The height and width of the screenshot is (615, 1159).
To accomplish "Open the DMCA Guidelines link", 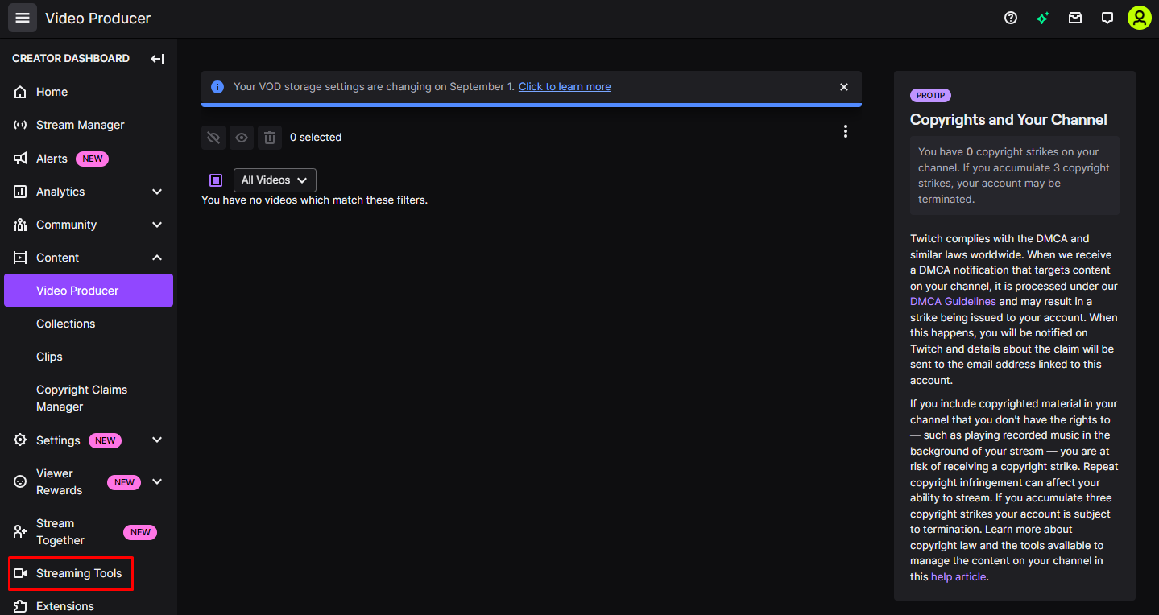I will coord(953,302).
